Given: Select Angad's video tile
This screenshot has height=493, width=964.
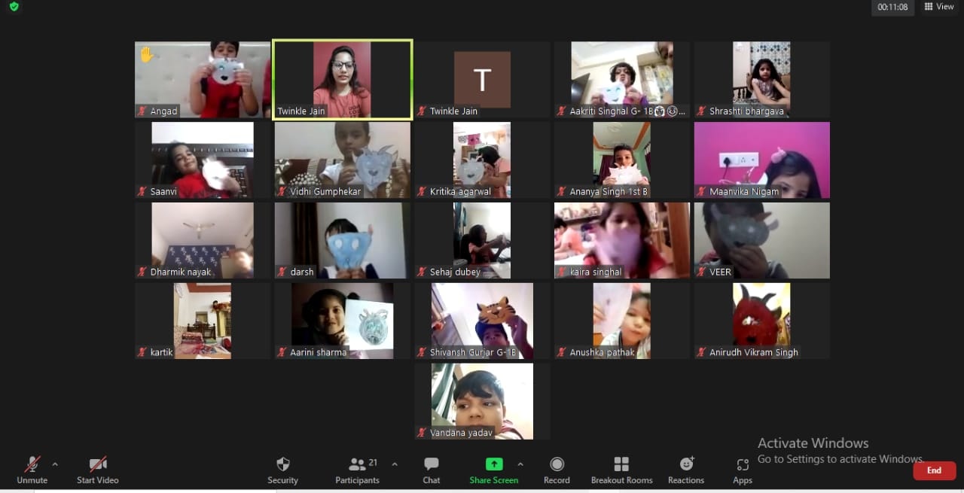Looking at the screenshot, I should click(203, 80).
